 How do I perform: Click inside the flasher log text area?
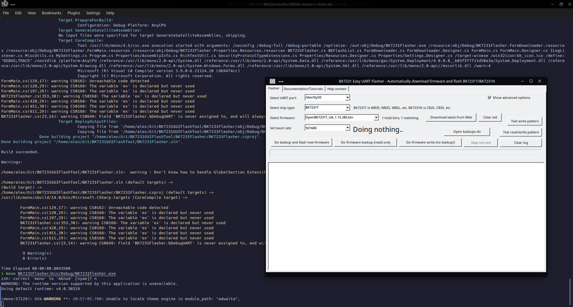pyautogui.click(x=406, y=216)
